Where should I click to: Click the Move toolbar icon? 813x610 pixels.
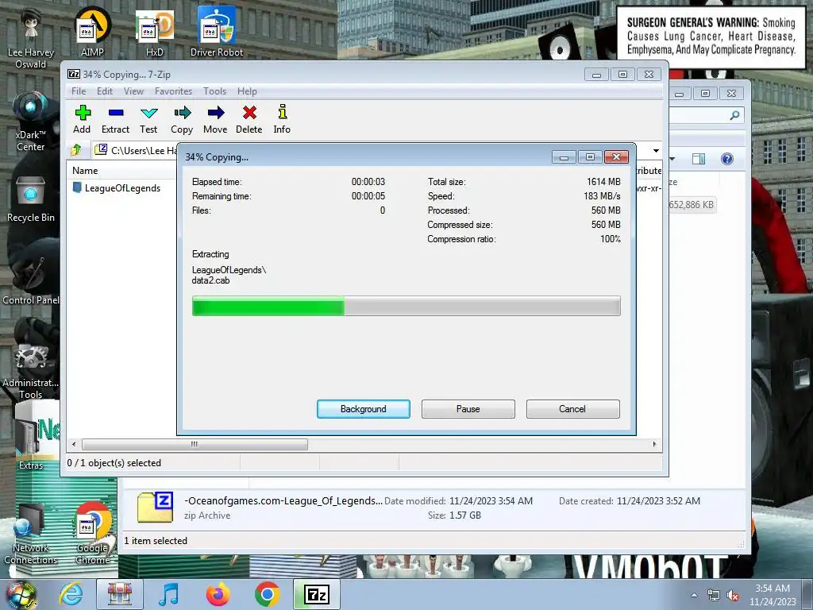click(x=215, y=119)
